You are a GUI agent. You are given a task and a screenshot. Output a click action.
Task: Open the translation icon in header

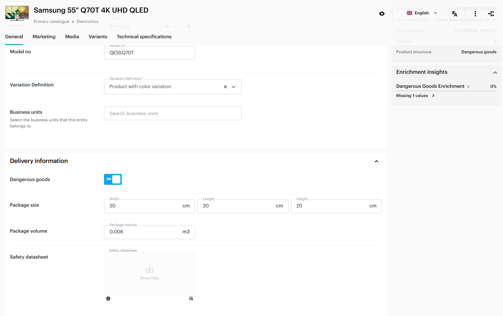[x=454, y=14]
